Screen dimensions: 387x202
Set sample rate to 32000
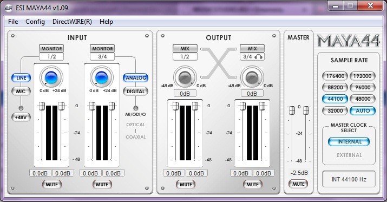pyautogui.click(x=335, y=110)
